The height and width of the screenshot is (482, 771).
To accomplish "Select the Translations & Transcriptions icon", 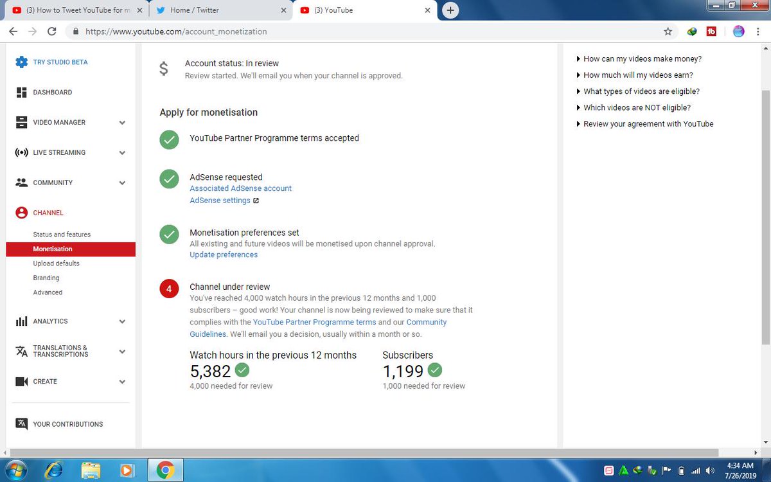I will tap(21, 351).
